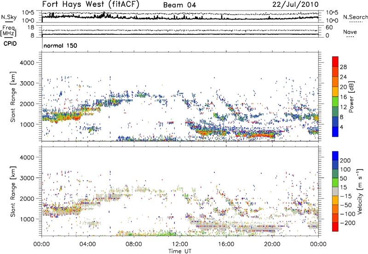
Task: Click the '-200' label on the Velocity colorbar
Action: tap(348, 223)
